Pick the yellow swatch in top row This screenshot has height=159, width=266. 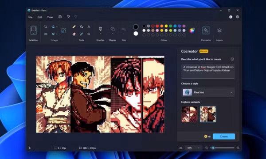(166, 26)
